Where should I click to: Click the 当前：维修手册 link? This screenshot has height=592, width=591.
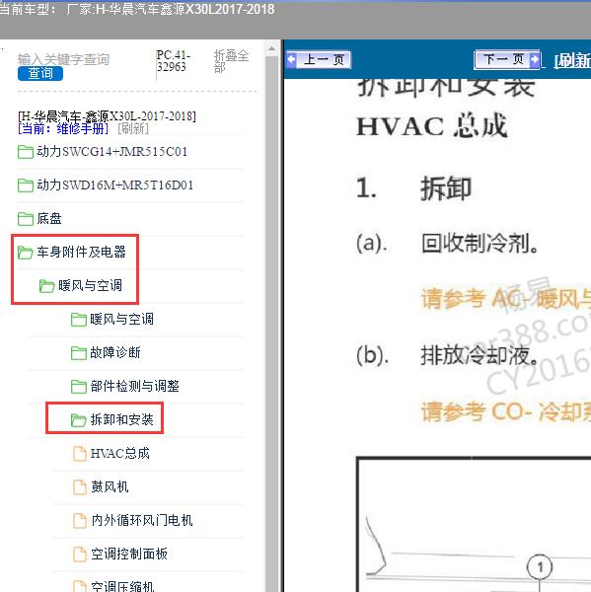coord(63,128)
